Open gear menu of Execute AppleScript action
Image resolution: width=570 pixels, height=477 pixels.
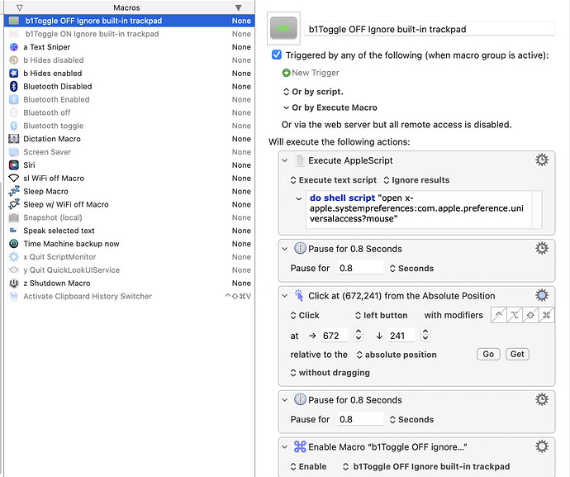pos(542,160)
